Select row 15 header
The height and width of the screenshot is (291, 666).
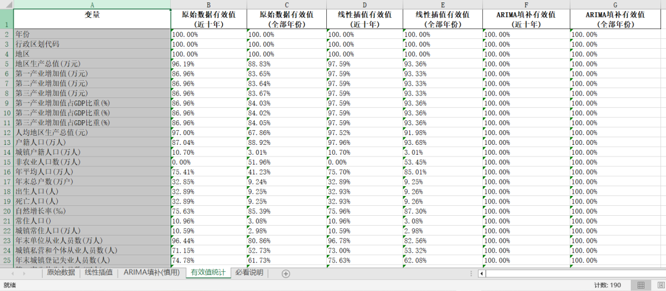pyautogui.click(x=7, y=162)
